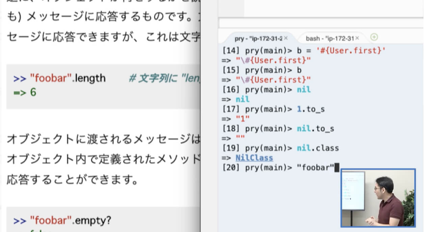Click the => nil output line

(236, 99)
